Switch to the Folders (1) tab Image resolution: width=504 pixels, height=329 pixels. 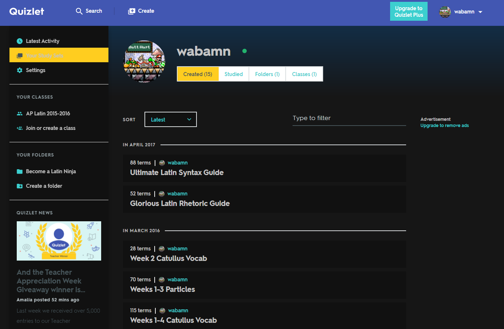tap(267, 74)
